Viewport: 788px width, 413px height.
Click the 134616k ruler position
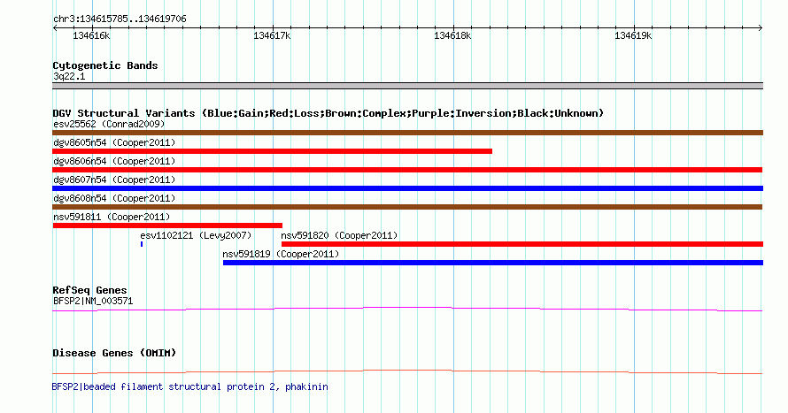click(x=91, y=35)
